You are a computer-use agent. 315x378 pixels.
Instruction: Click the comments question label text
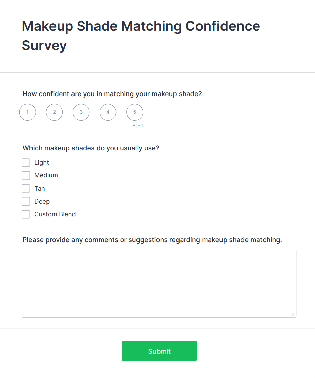pyautogui.click(x=152, y=240)
